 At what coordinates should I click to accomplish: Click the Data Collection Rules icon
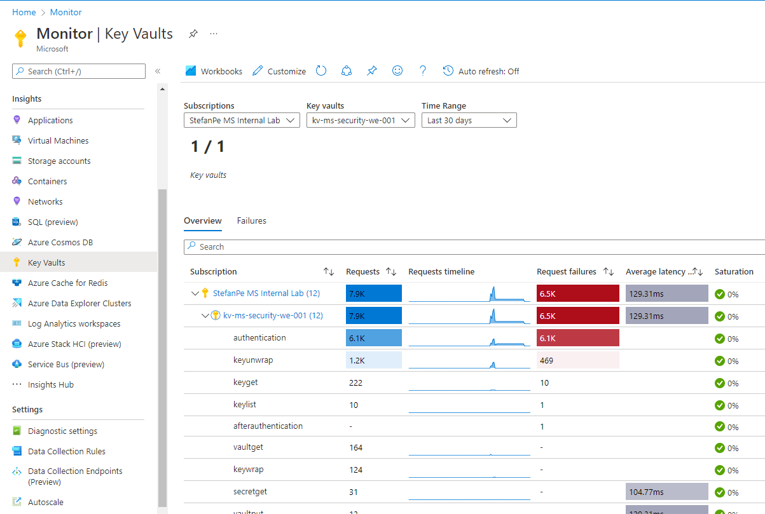[17, 451]
